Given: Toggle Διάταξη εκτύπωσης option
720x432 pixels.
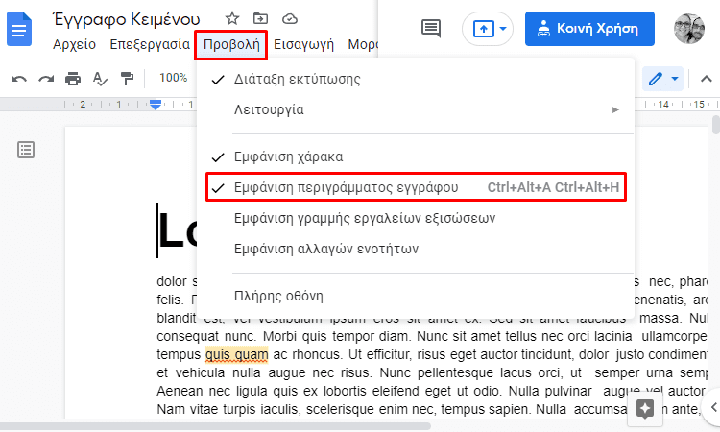Looking at the screenshot, I should coord(416,79).
